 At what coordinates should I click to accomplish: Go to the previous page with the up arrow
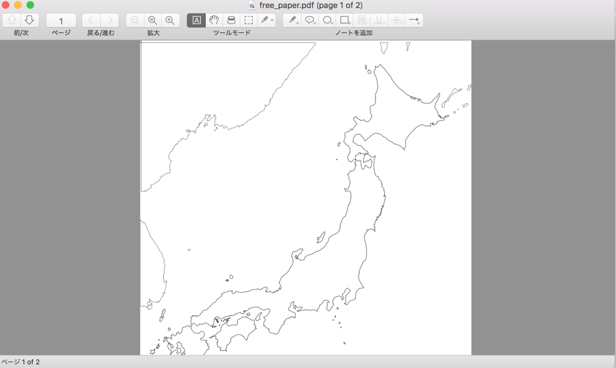coord(12,20)
